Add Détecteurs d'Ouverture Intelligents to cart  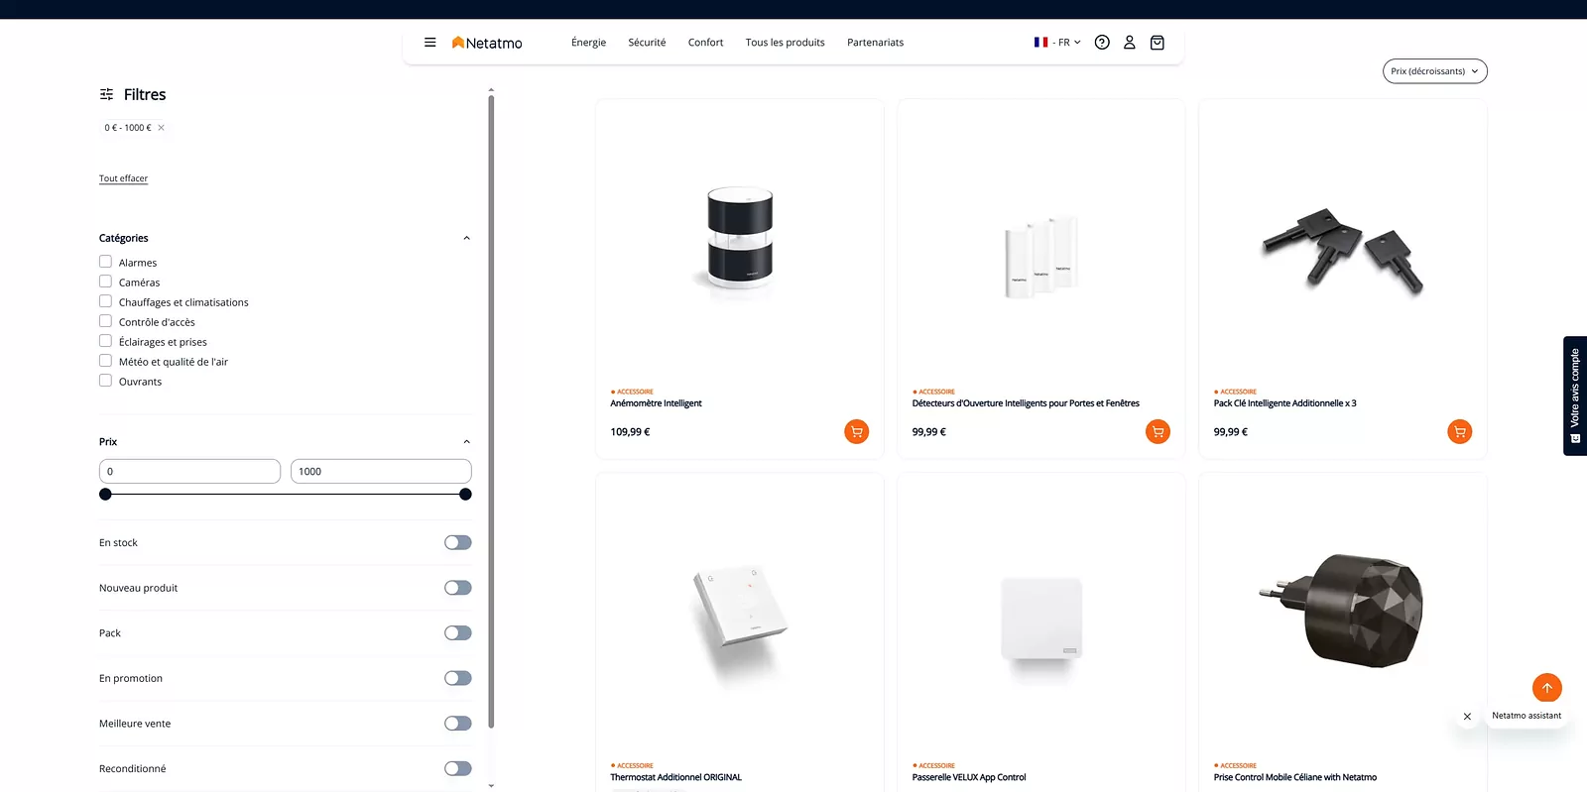[x=1158, y=431]
